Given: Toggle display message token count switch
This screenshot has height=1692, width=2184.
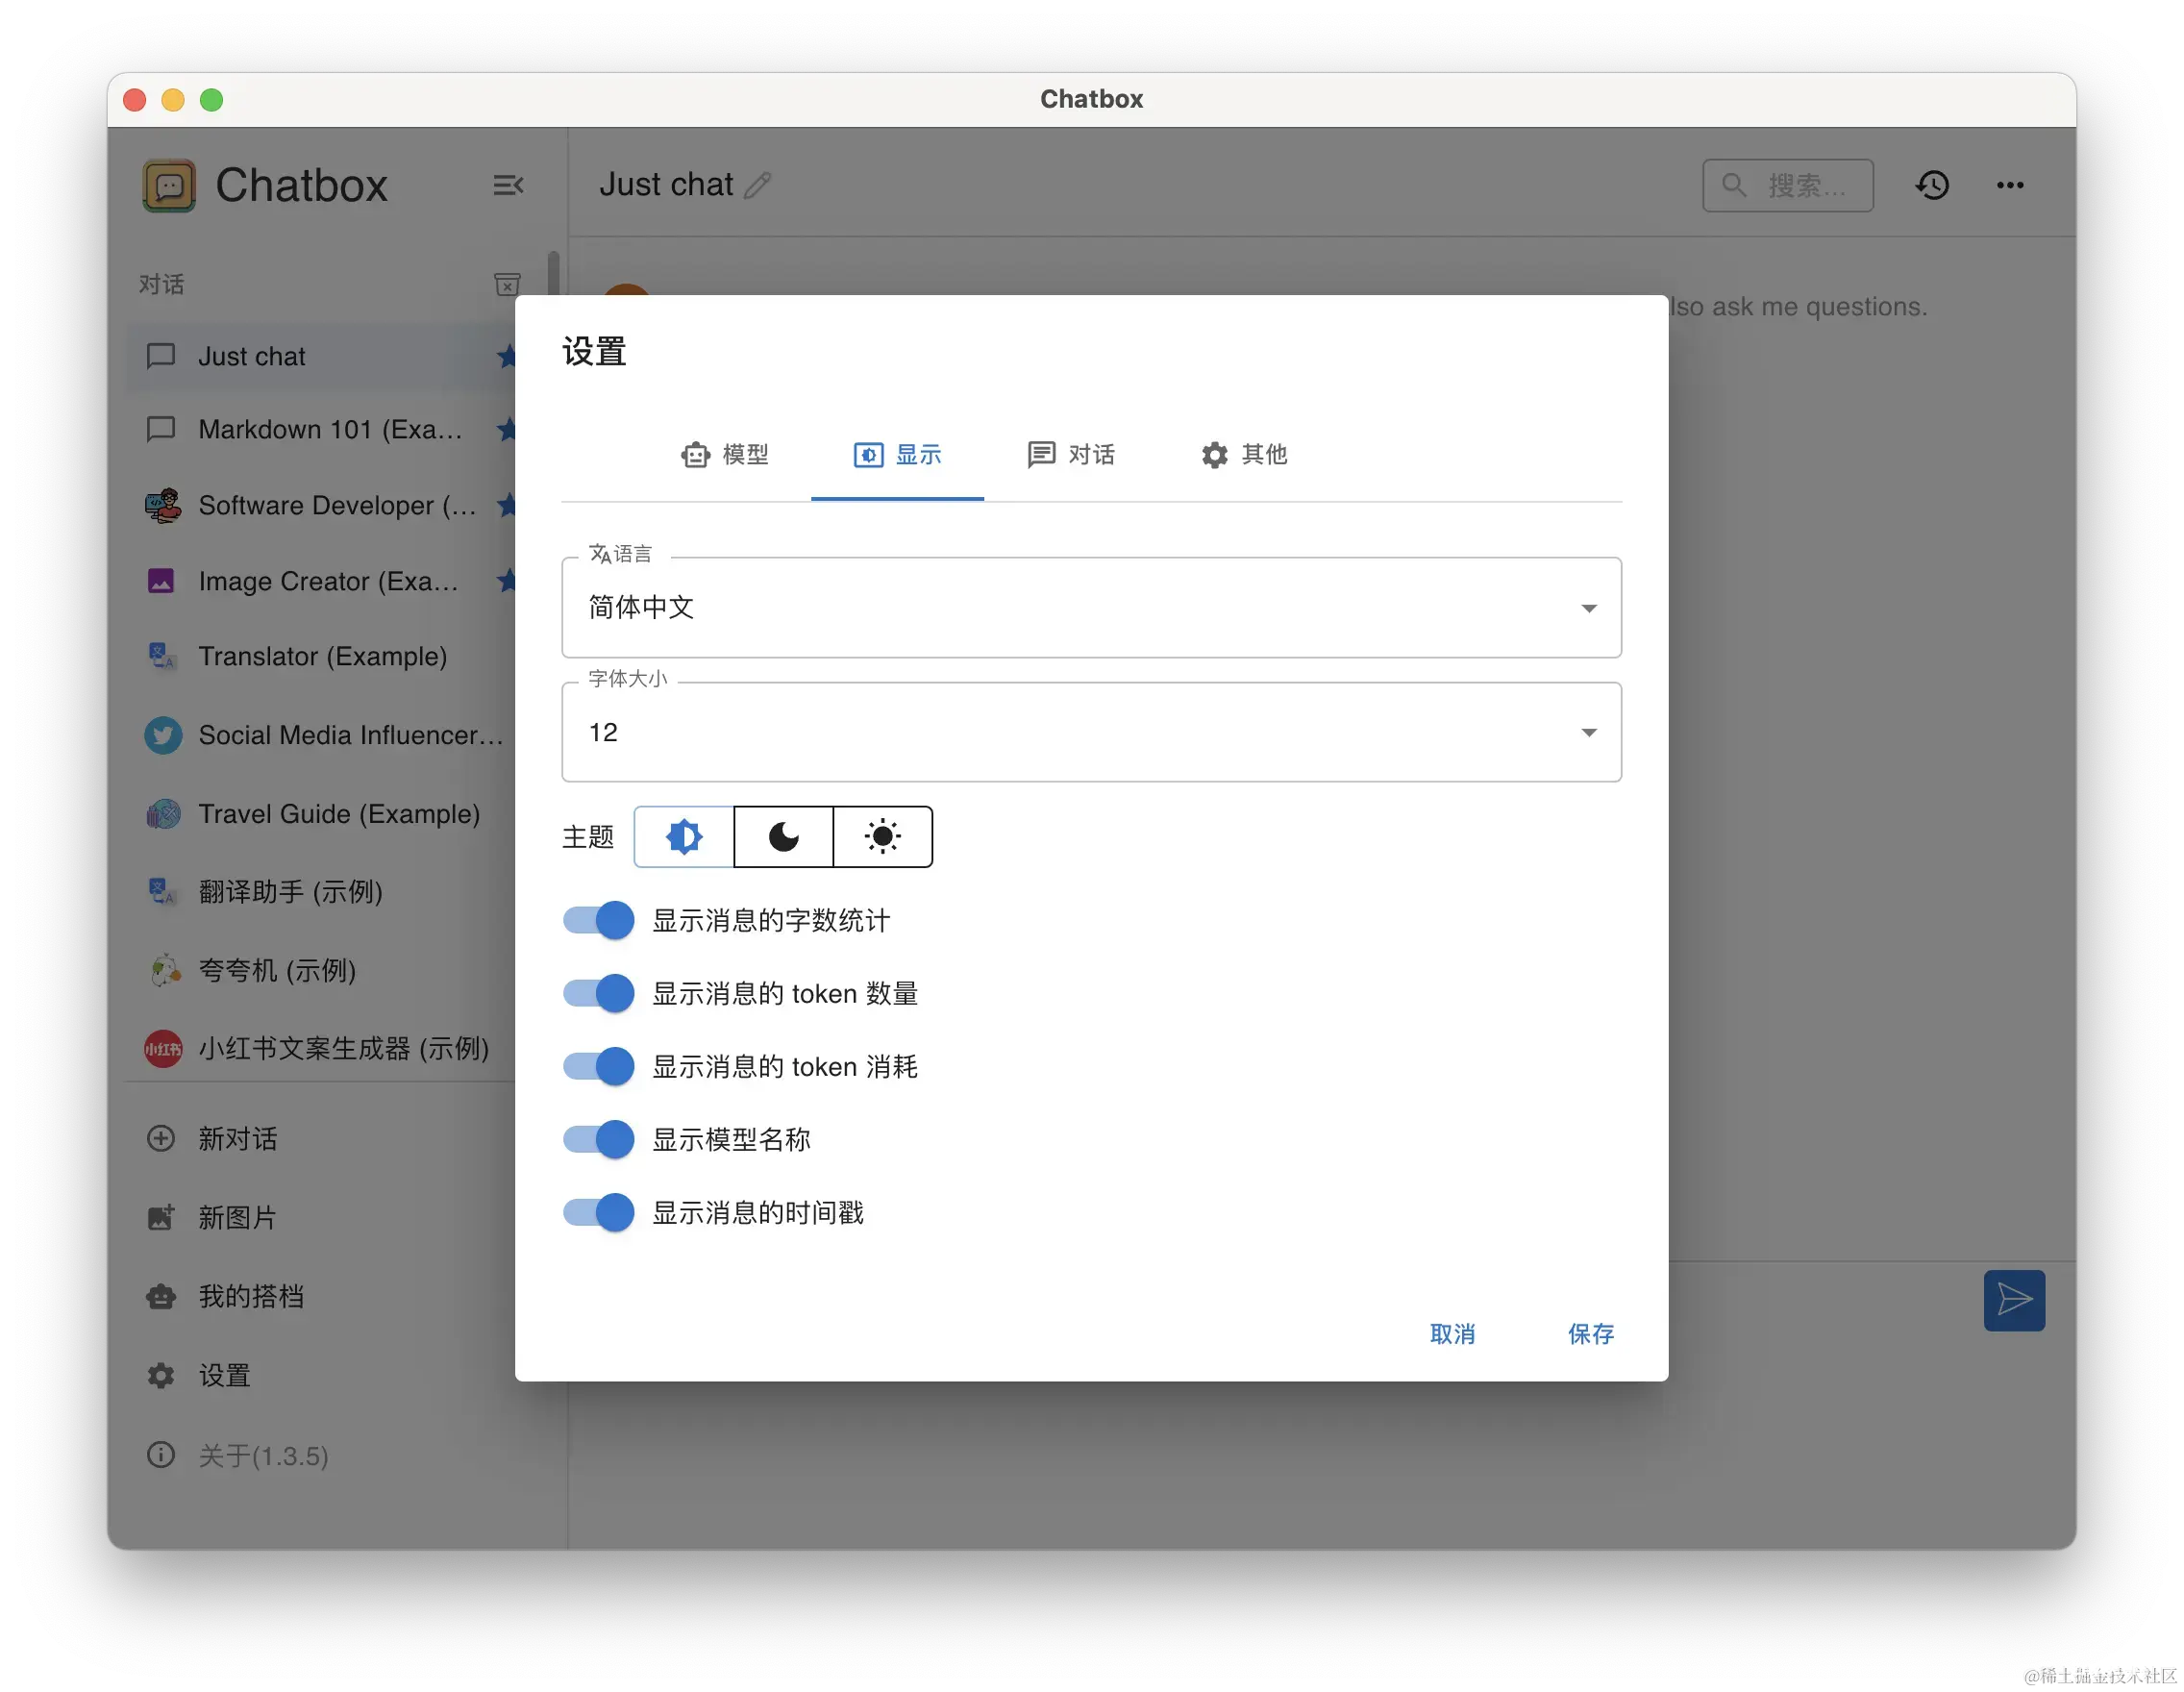Looking at the screenshot, I should click(x=597, y=991).
